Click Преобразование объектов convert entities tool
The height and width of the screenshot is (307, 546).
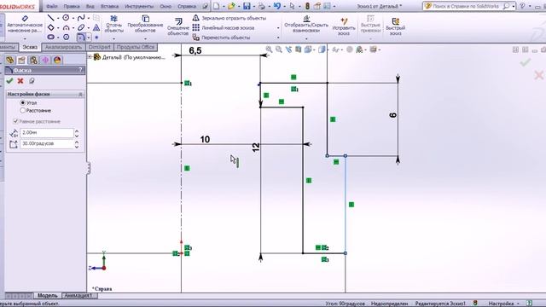(x=145, y=24)
